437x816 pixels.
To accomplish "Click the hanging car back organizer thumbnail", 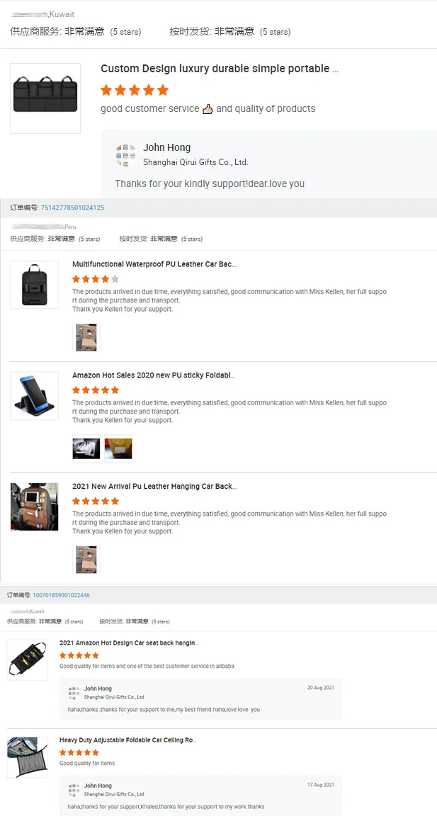I will [x=34, y=506].
